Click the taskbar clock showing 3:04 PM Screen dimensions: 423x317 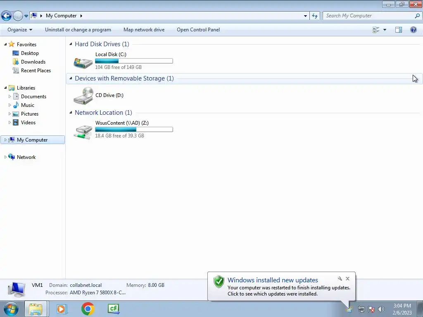coord(402,306)
